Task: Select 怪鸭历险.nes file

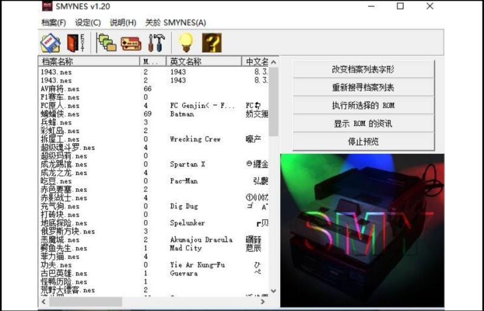Action: tap(64, 282)
